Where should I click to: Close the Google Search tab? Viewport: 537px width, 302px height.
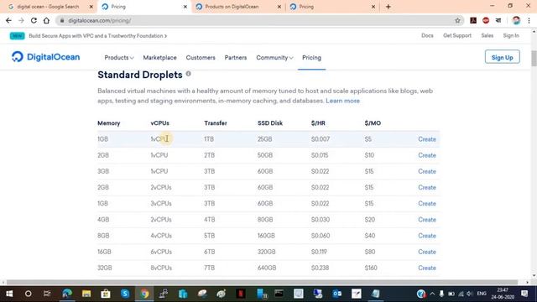[x=91, y=7]
